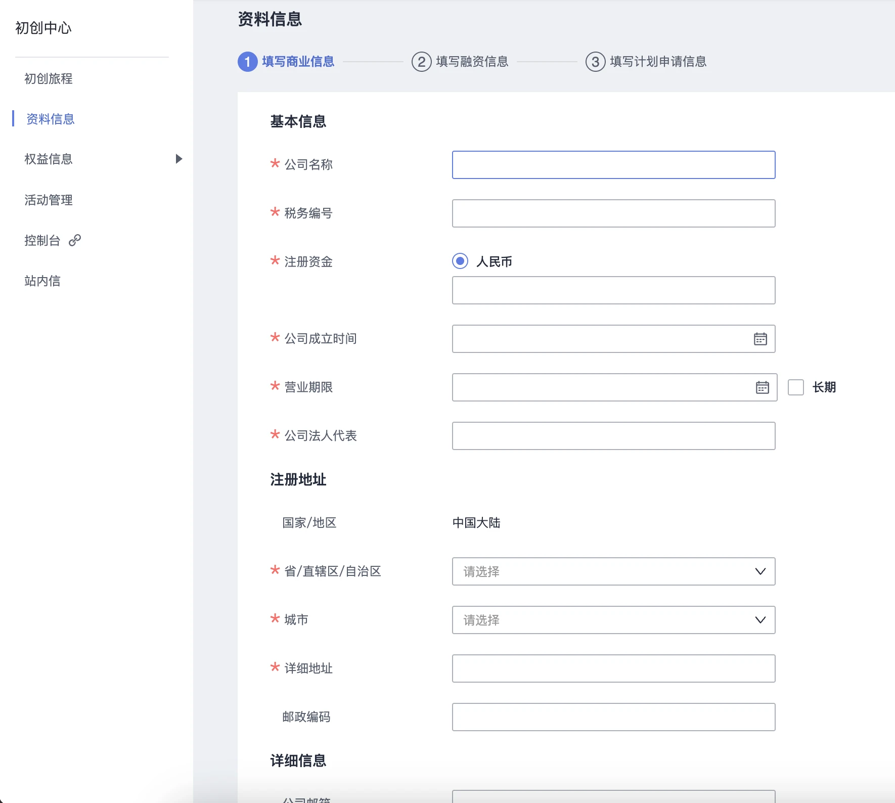Select 资料信息 sidebar item
Image resolution: width=895 pixels, height=803 pixels.
tap(51, 119)
